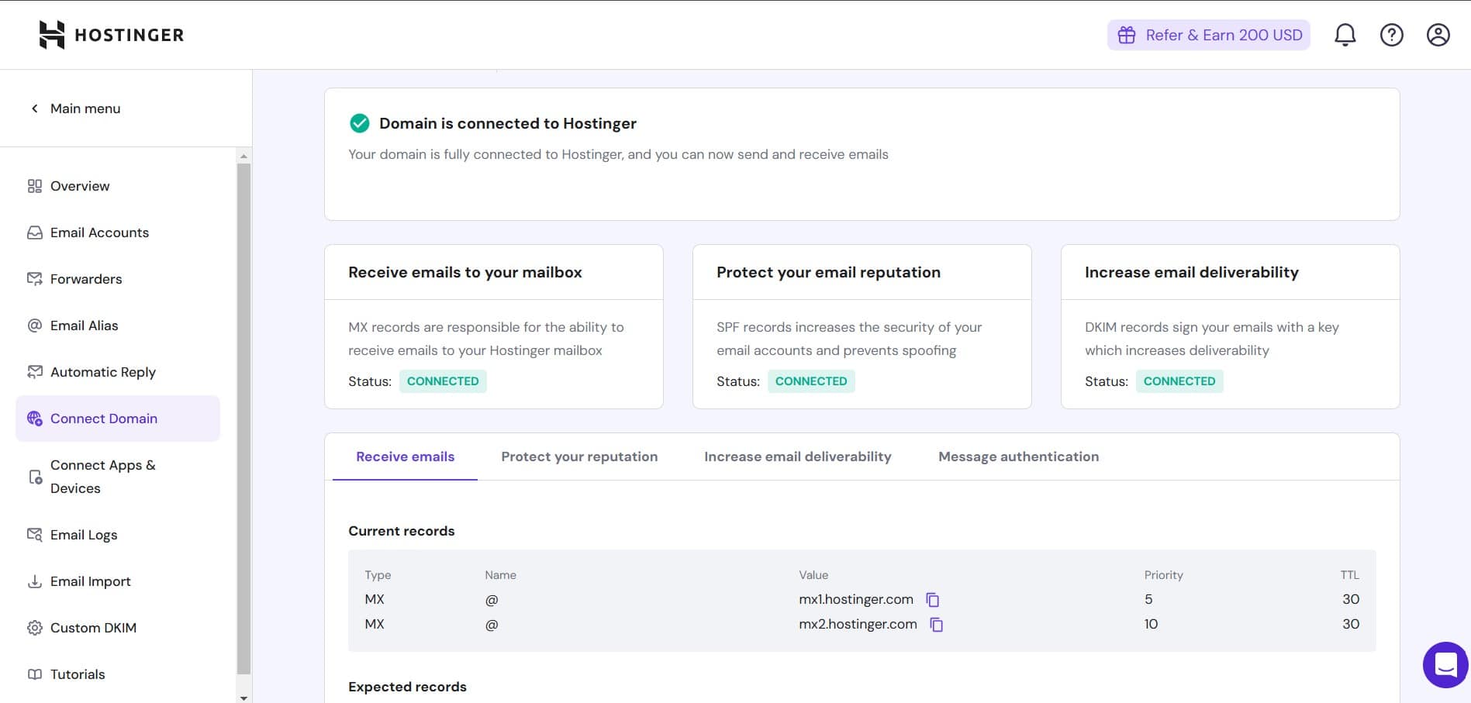Copy the mx2.hostinger.com value
Screen dimensions: 1471x703
tap(937, 625)
